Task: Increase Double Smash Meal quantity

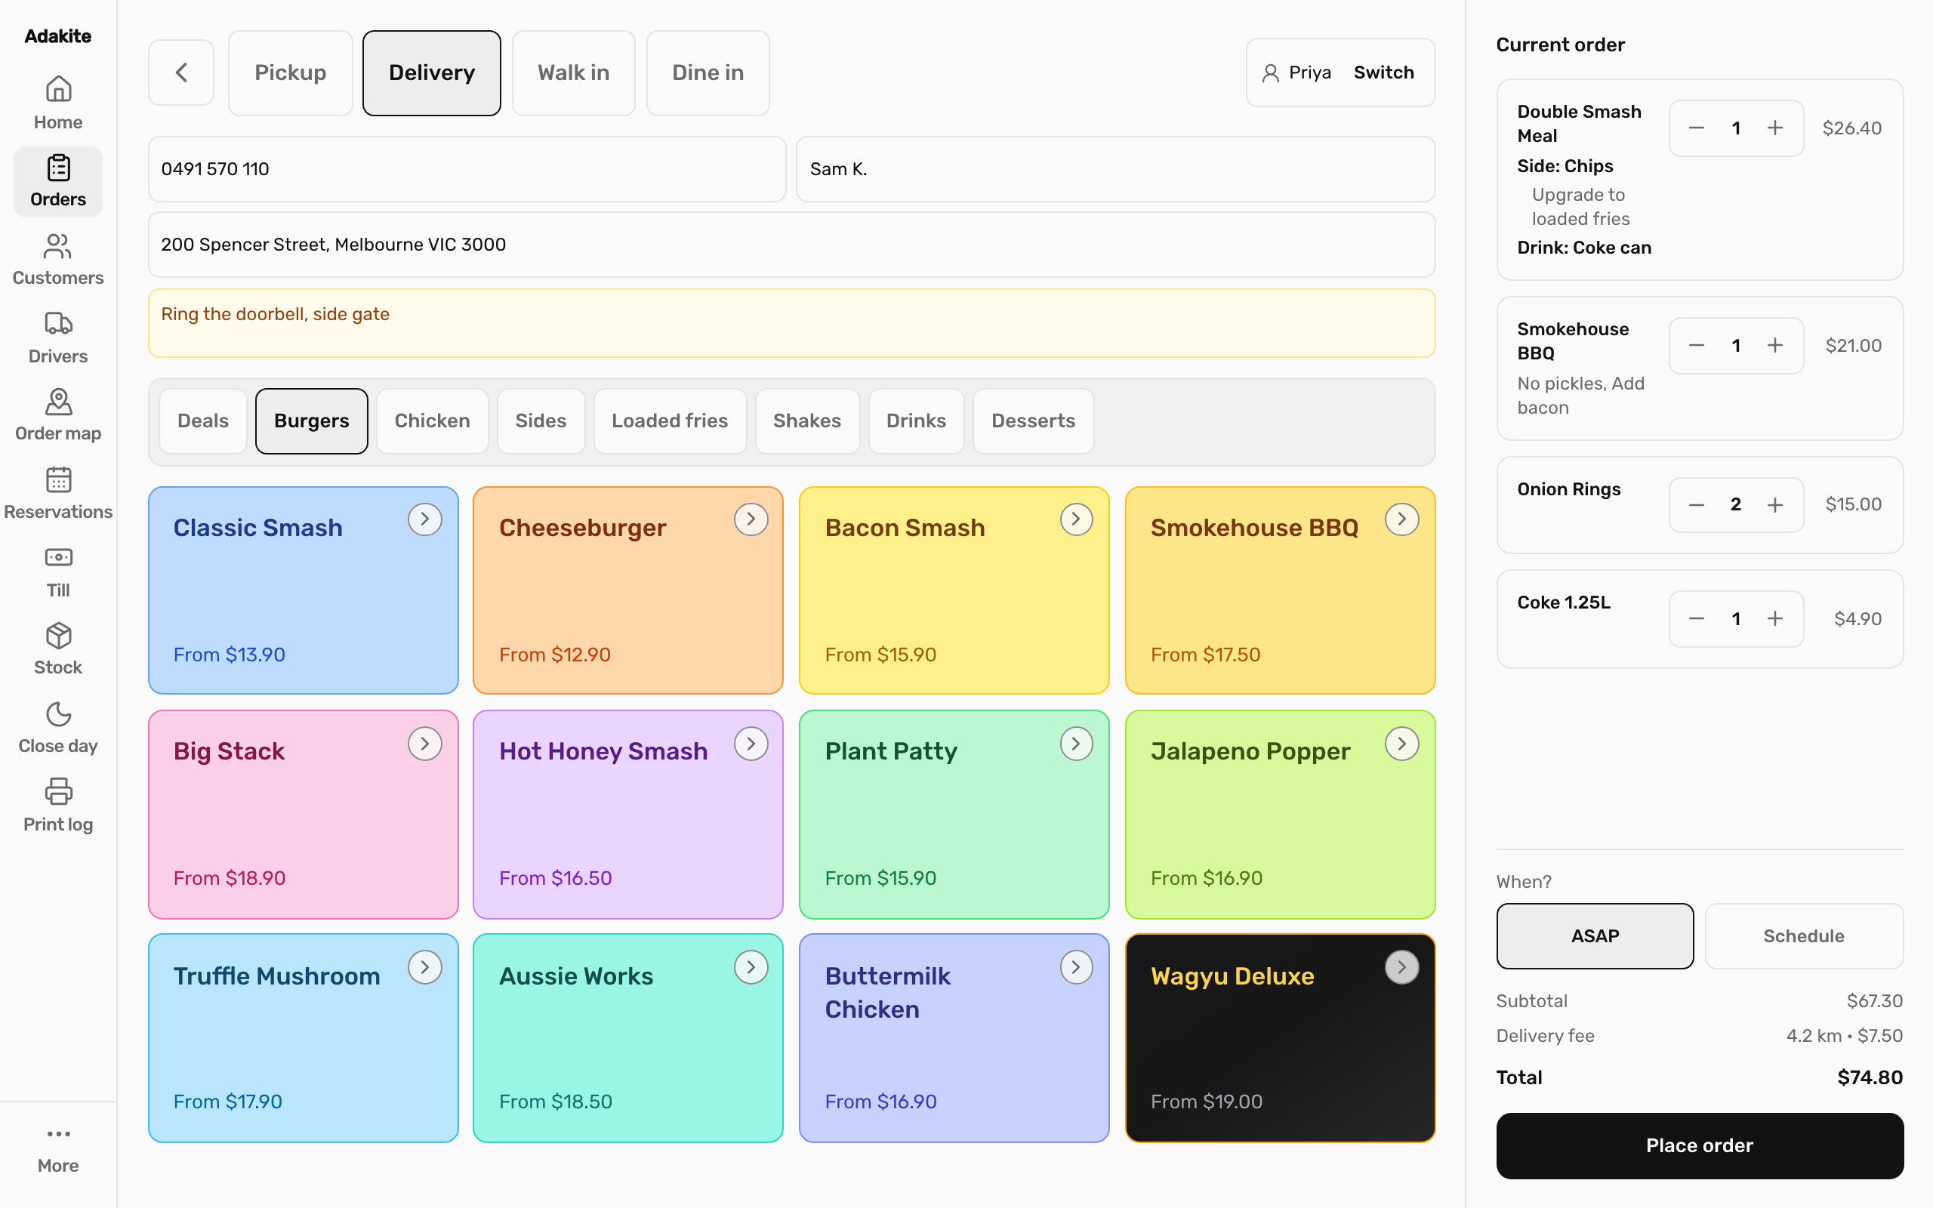Action: coord(1775,128)
